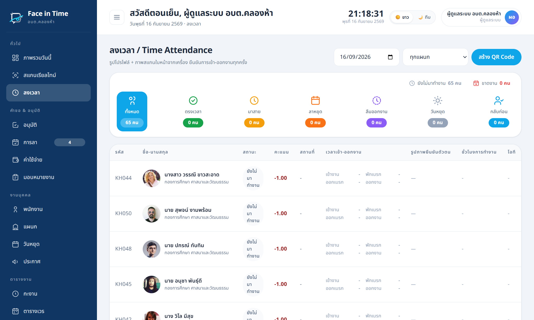Expand the ทุกแผนก department dropdown
The height and width of the screenshot is (320, 534).
[x=435, y=57]
